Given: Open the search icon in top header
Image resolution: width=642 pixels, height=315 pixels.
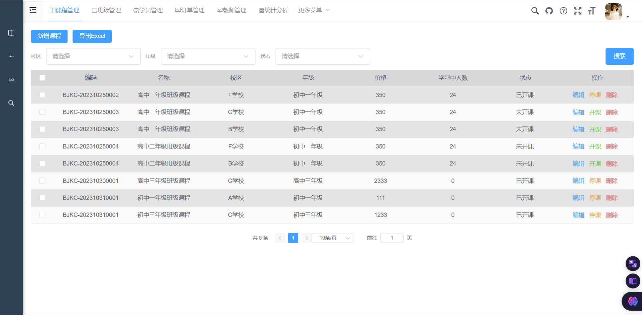Looking at the screenshot, I should pyautogui.click(x=535, y=11).
